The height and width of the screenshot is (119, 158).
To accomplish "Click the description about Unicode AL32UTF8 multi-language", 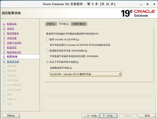I will tap(80, 45).
